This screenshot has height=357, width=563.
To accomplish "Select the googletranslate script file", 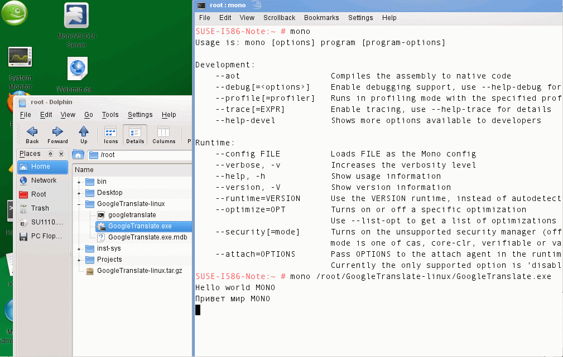I will 132,215.
